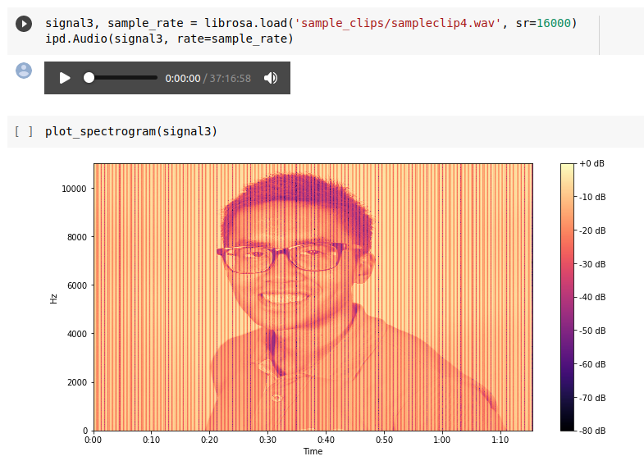644x470 pixels.
Task: Click the 16000 sample rate value
Action: pos(554,23)
